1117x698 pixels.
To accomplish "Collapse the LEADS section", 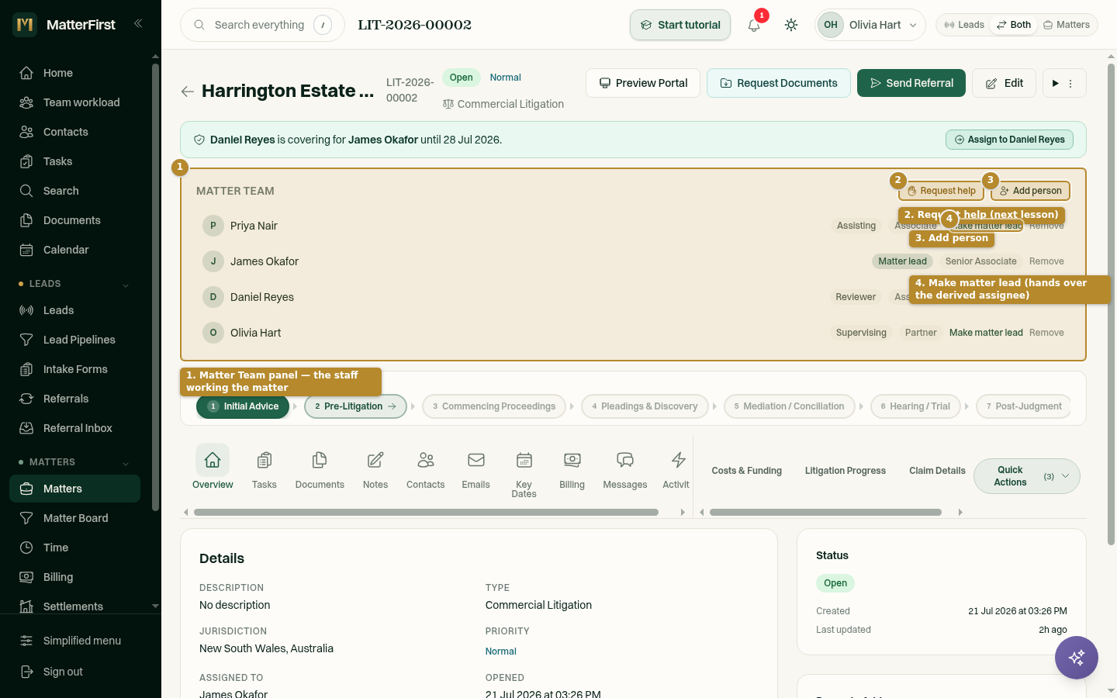I will point(74,284).
